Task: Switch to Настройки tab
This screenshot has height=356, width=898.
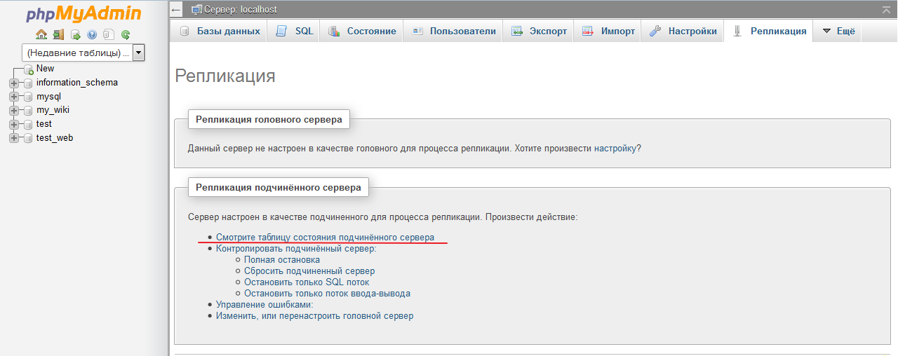Action: 683,31
